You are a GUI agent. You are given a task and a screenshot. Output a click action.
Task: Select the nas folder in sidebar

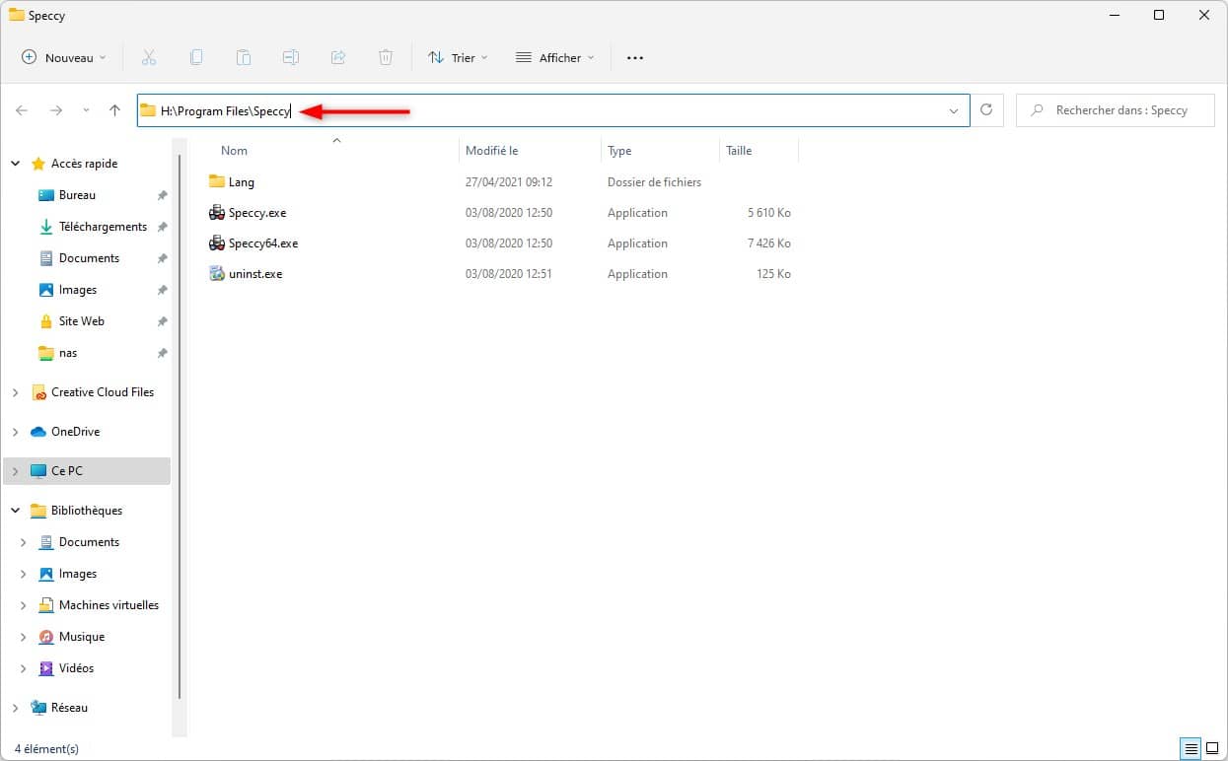(x=68, y=353)
